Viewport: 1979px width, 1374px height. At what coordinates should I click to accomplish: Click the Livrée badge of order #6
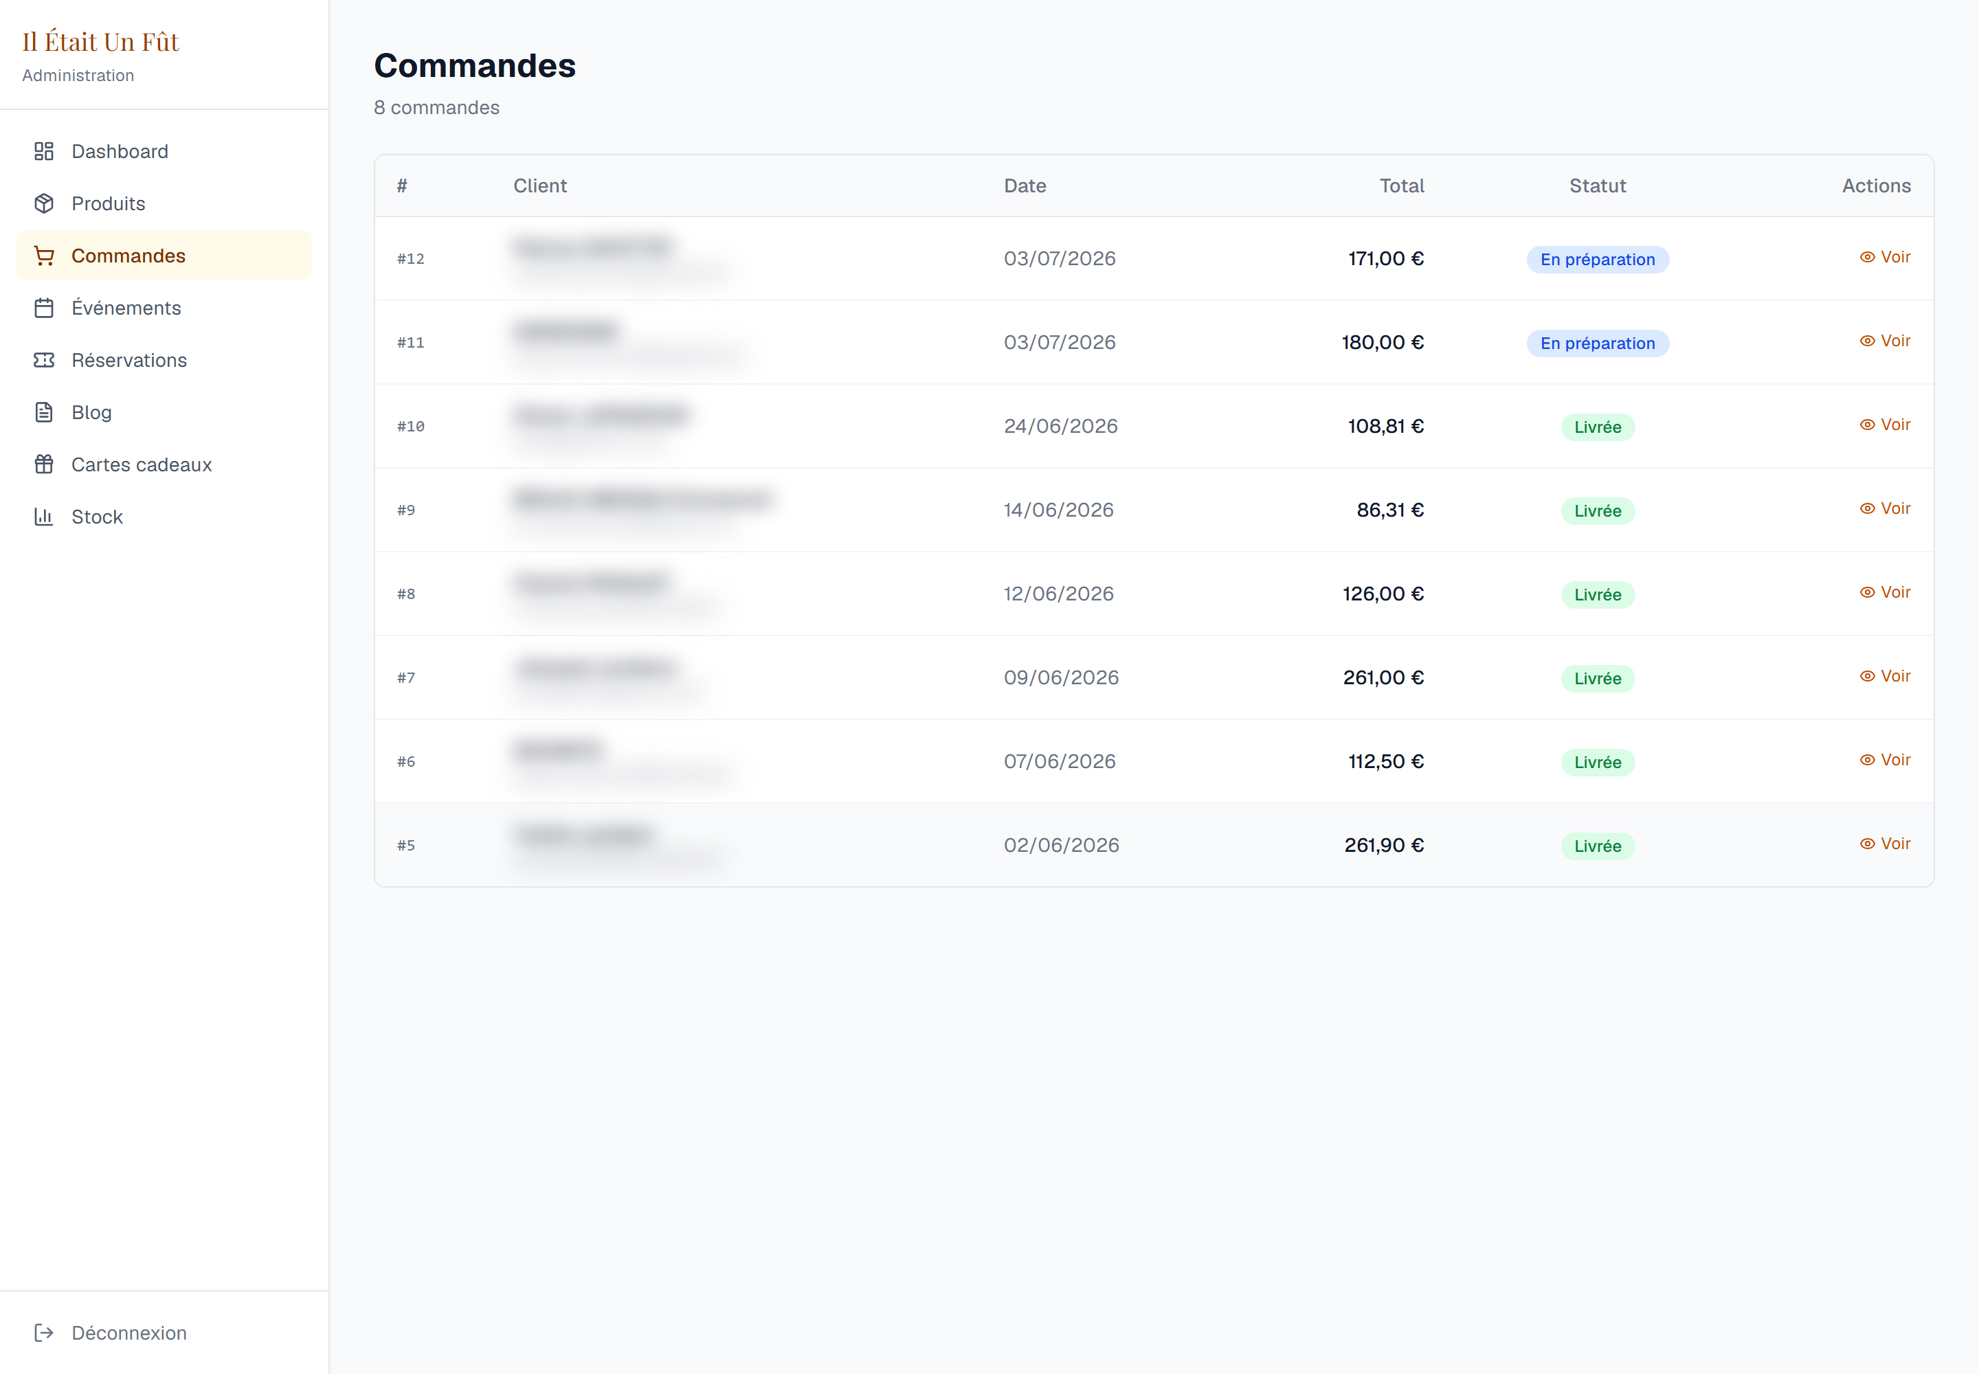pos(1598,762)
